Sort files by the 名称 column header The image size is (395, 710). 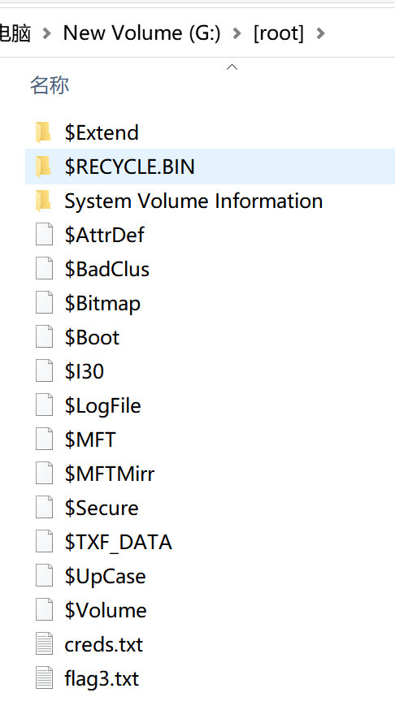pyautogui.click(x=50, y=85)
